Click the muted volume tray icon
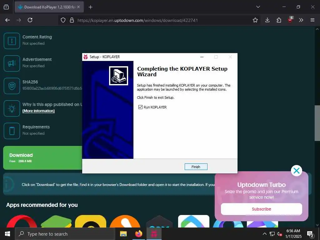The width and height of the screenshot is (320, 240). click(279, 234)
